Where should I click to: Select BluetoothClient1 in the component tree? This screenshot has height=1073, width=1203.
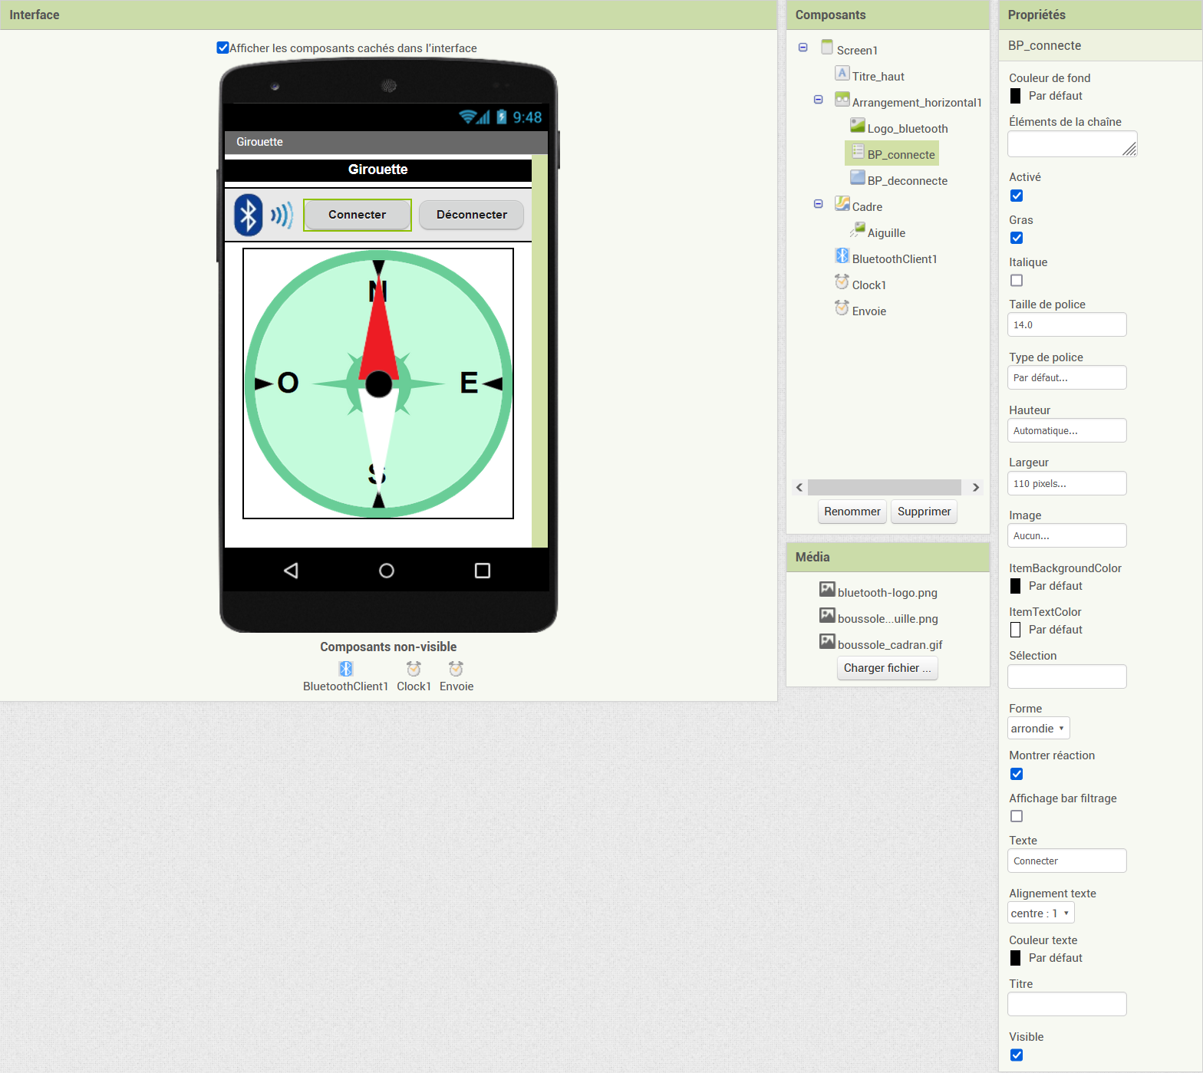coord(895,259)
